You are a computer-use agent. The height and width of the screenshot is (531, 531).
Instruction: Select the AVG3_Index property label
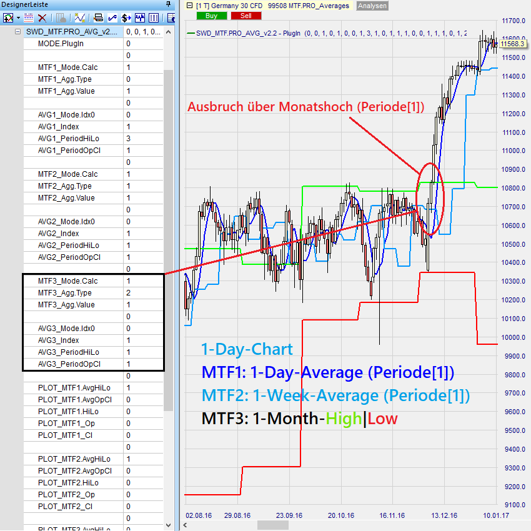(x=58, y=340)
